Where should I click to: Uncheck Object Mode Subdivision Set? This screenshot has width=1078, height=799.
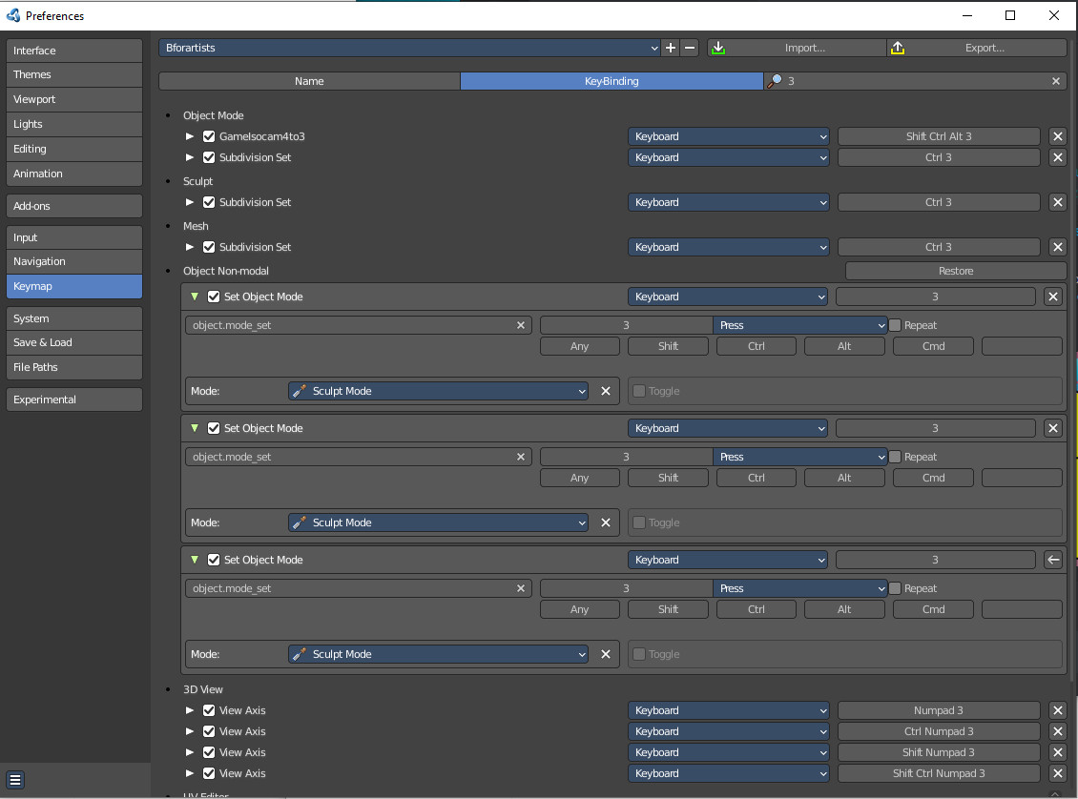(209, 157)
